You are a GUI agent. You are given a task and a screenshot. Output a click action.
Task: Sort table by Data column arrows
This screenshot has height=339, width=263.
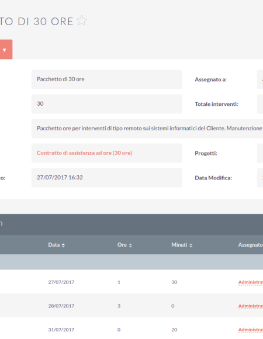(x=63, y=245)
